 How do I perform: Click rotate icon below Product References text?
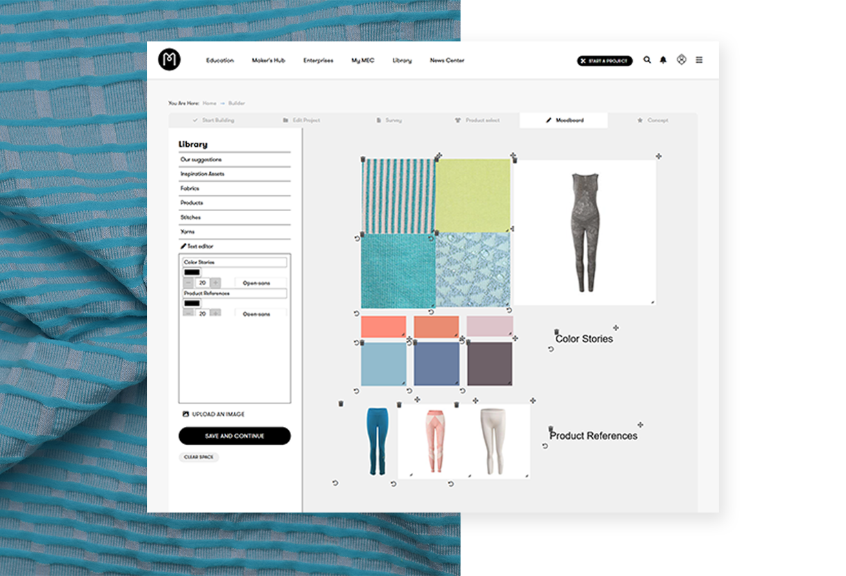click(x=545, y=446)
